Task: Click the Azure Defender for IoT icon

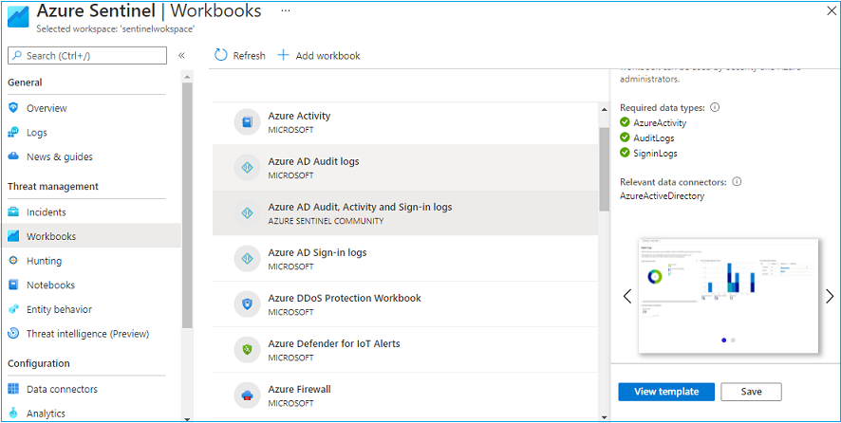Action: click(247, 350)
